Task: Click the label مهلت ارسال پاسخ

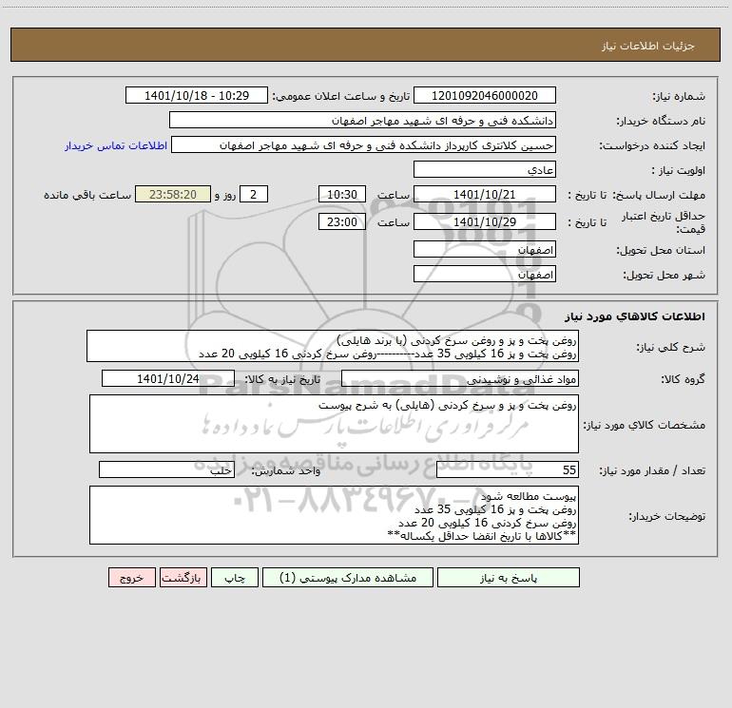Action: (x=659, y=195)
